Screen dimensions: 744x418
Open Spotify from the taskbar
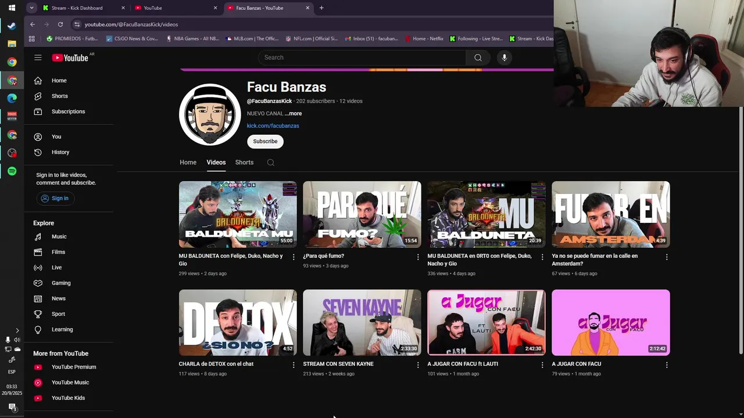(x=12, y=171)
